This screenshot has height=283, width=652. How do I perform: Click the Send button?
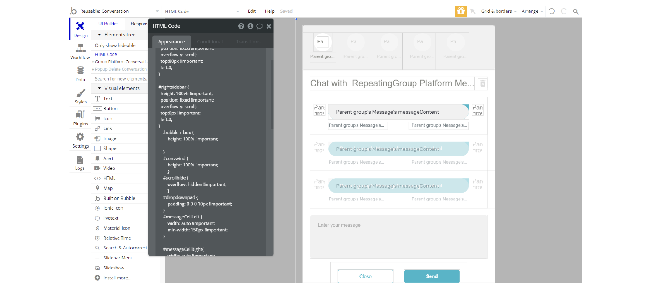coord(431,276)
